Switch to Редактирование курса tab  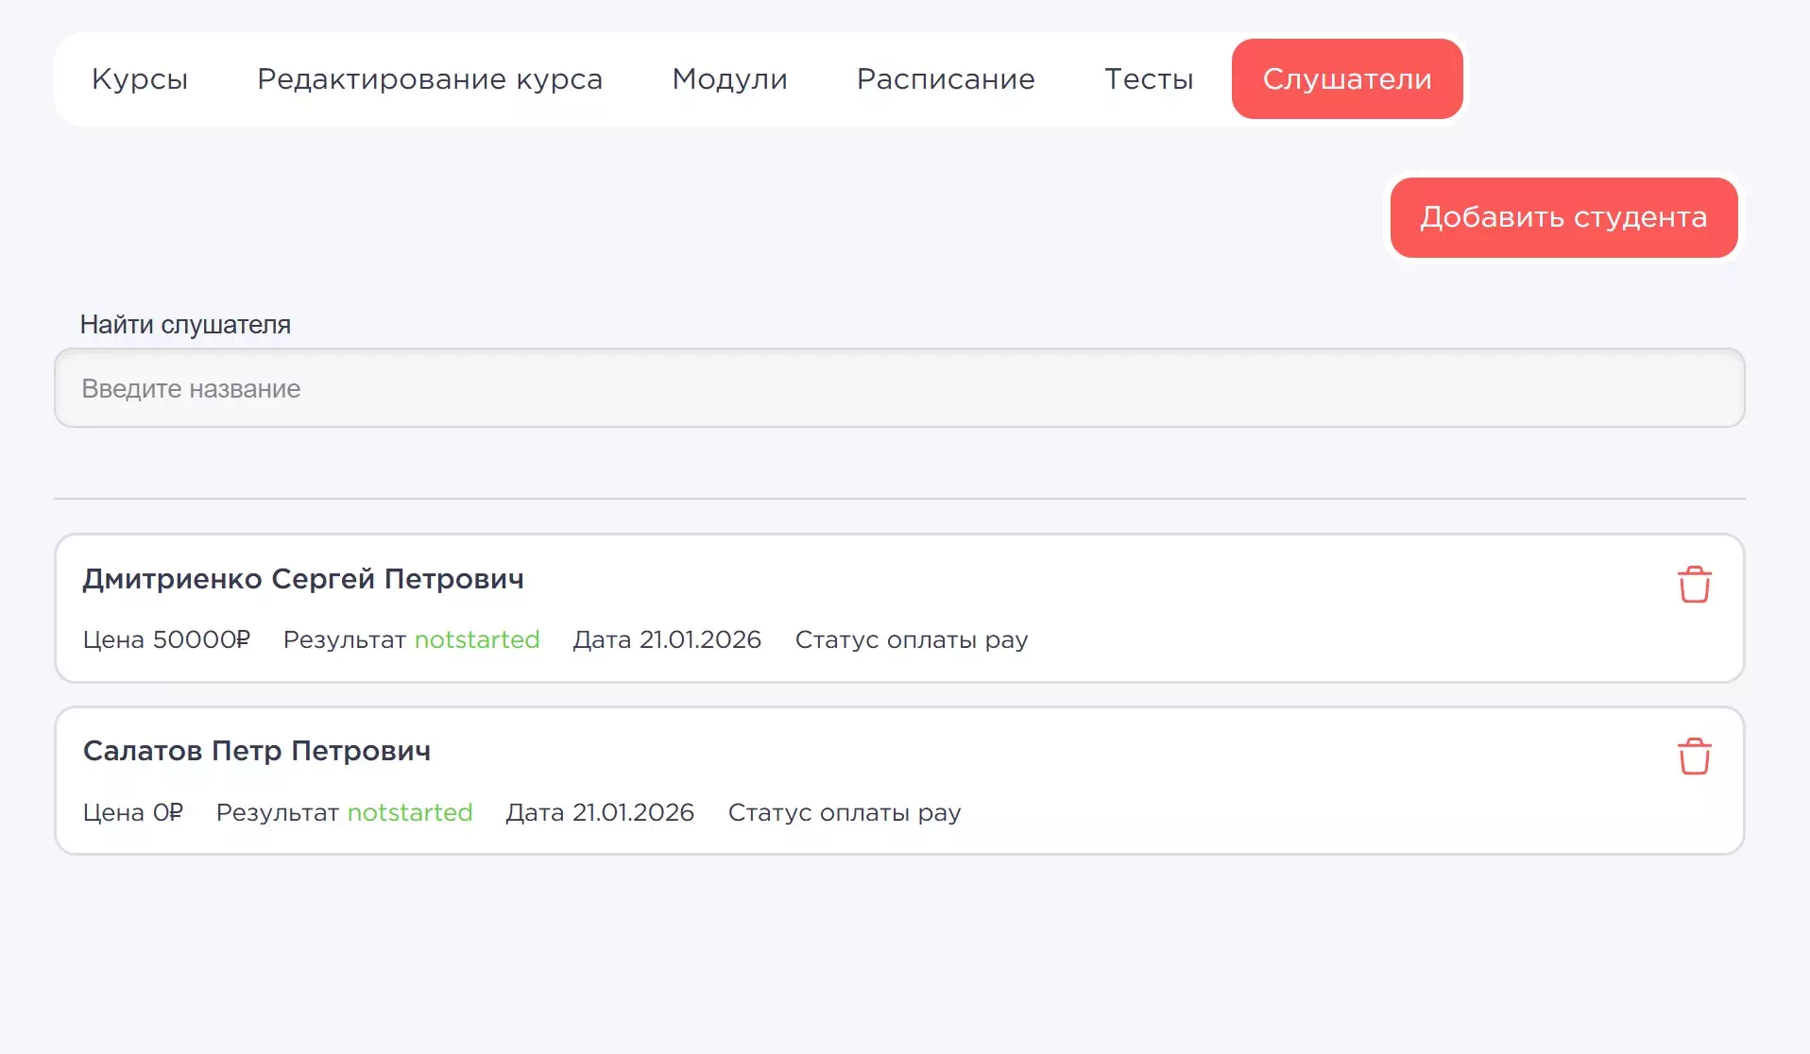430,79
